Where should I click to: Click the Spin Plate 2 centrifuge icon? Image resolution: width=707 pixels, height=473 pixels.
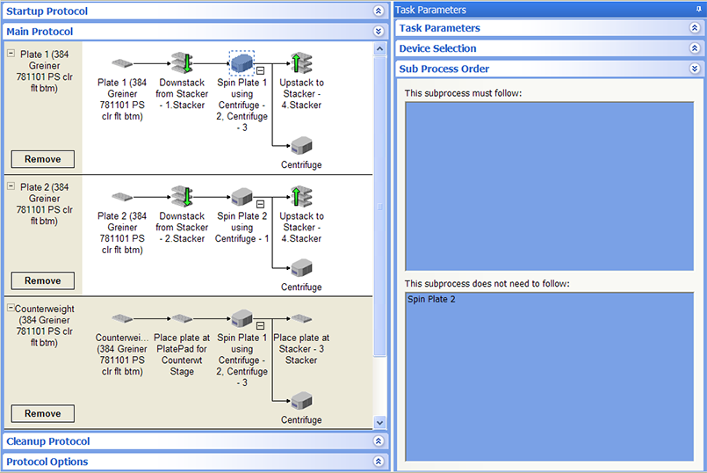click(242, 197)
